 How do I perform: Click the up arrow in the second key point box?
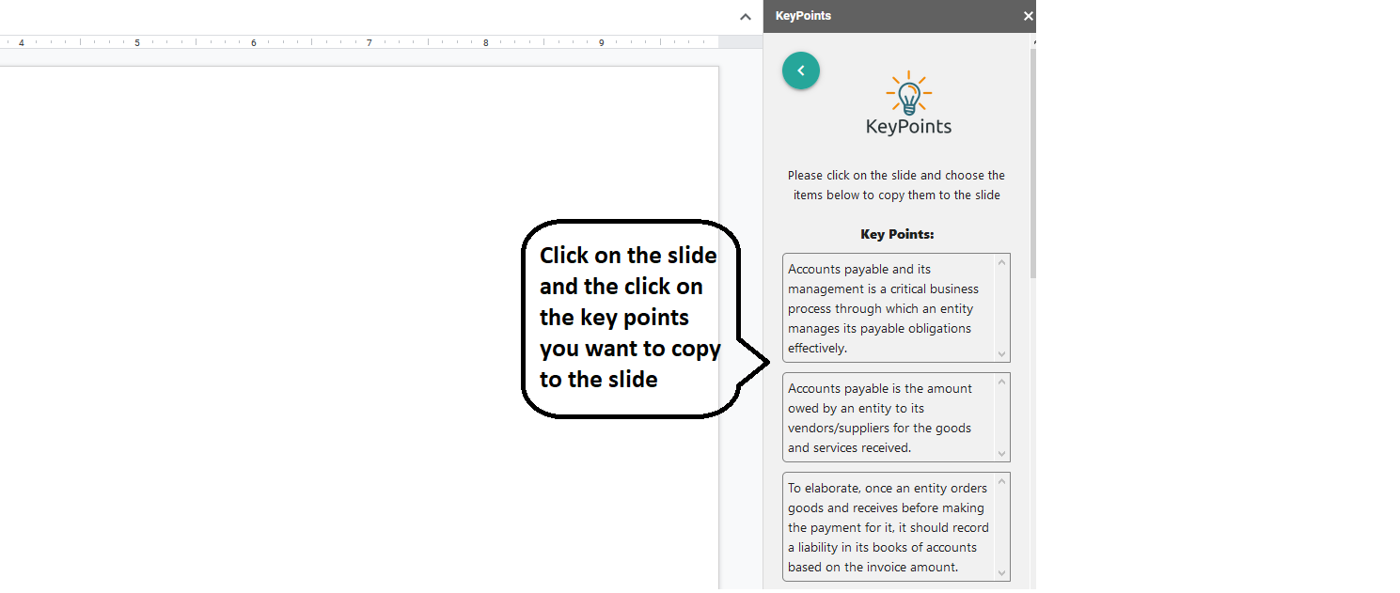[1002, 382]
